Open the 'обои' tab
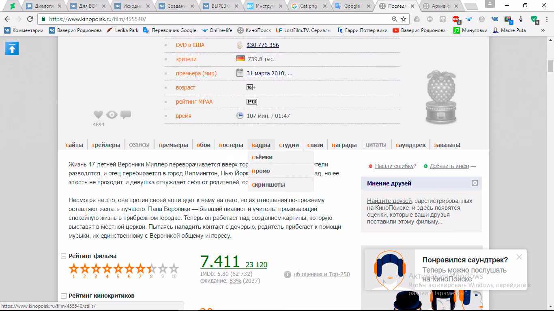 click(x=204, y=145)
